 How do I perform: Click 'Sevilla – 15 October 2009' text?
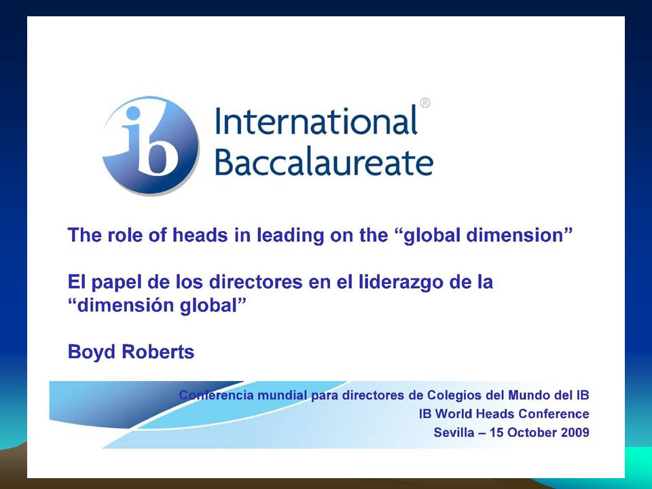(x=511, y=433)
